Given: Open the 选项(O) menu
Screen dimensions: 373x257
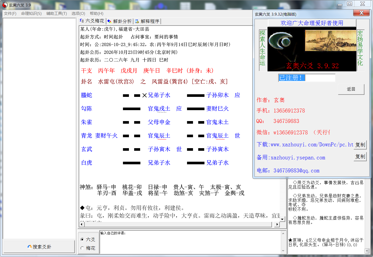Looking at the screenshot, I should pyautogui.click(x=78, y=14).
